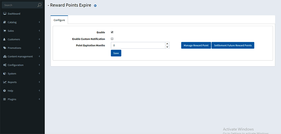Expand the Plugins menu chevron
281x134 pixels.
tap(39, 99)
